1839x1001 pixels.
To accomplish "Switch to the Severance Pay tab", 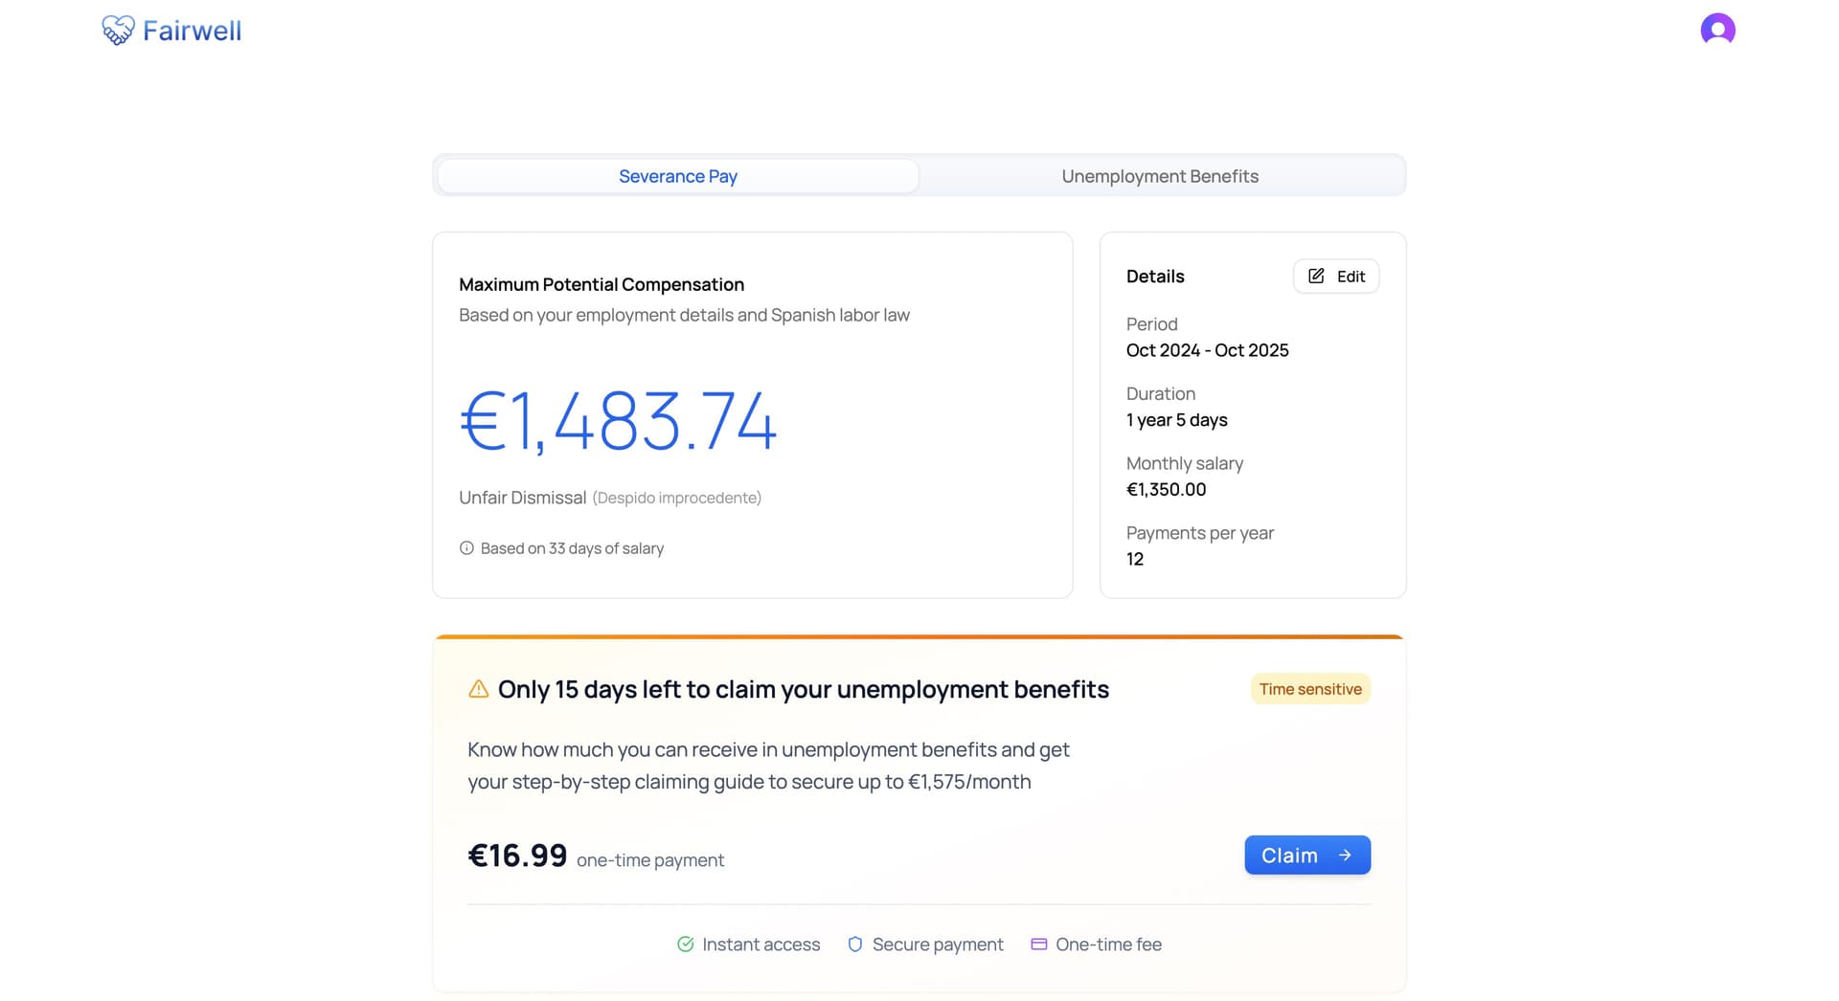I will coord(678,176).
